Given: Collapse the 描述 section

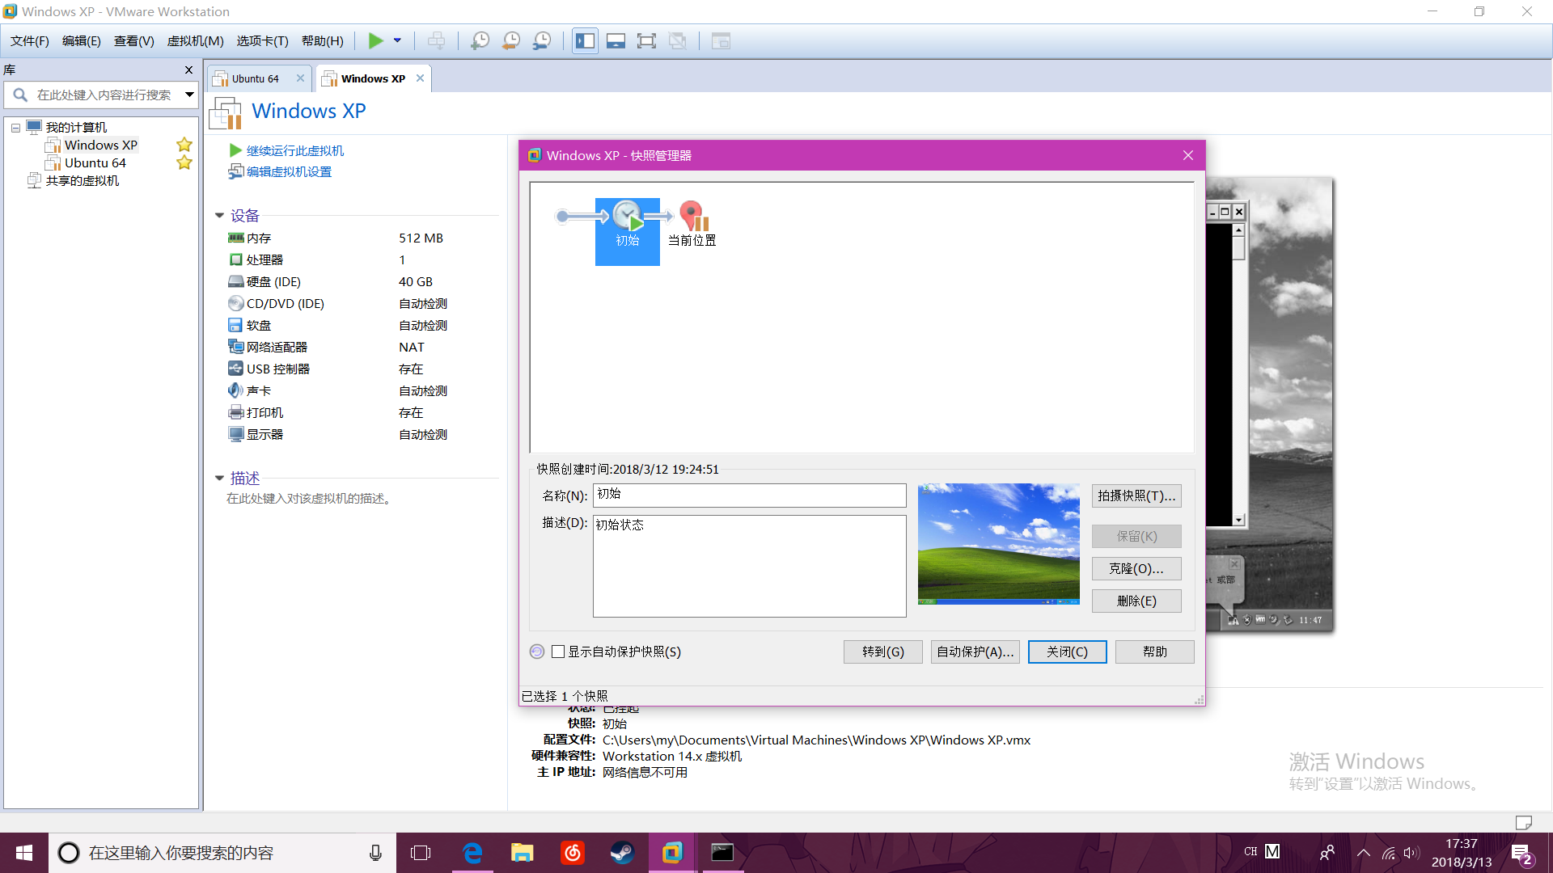Looking at the screenshot, I should (219, 479).
